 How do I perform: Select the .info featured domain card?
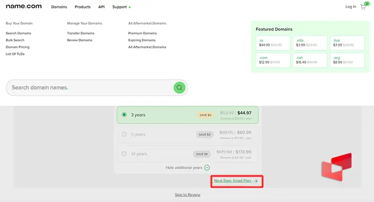pos(310,43)
